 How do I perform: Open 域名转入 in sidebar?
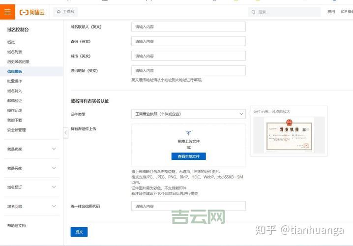15,91
